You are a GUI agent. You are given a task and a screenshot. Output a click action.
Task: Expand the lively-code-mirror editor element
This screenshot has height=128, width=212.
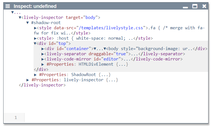(43, 59)
